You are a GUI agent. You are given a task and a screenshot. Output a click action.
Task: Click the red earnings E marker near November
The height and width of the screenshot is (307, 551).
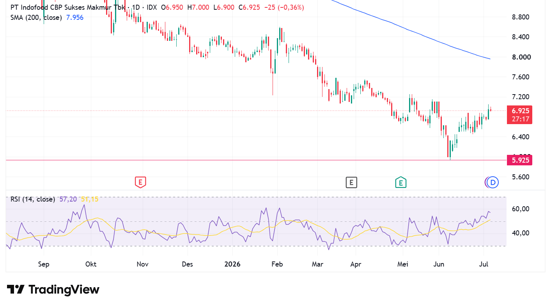click(140, 182)
